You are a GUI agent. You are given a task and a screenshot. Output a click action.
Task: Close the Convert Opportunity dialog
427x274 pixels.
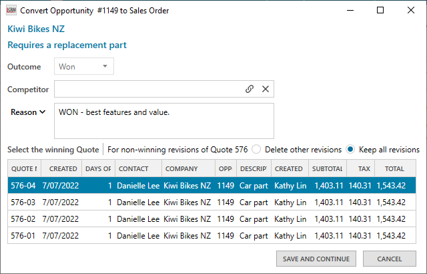(x=411, y=10)
